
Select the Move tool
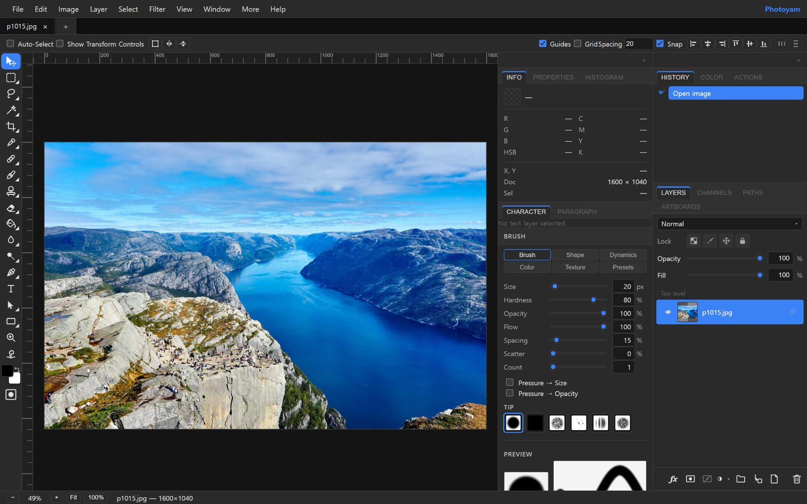pyautogui.click(x=11, y=61)
